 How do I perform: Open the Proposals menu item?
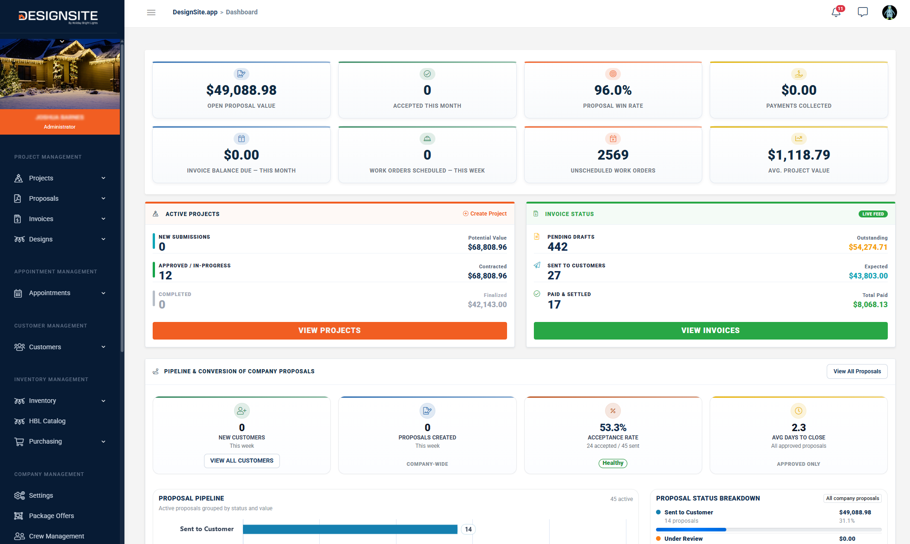(x=60, y=198)
